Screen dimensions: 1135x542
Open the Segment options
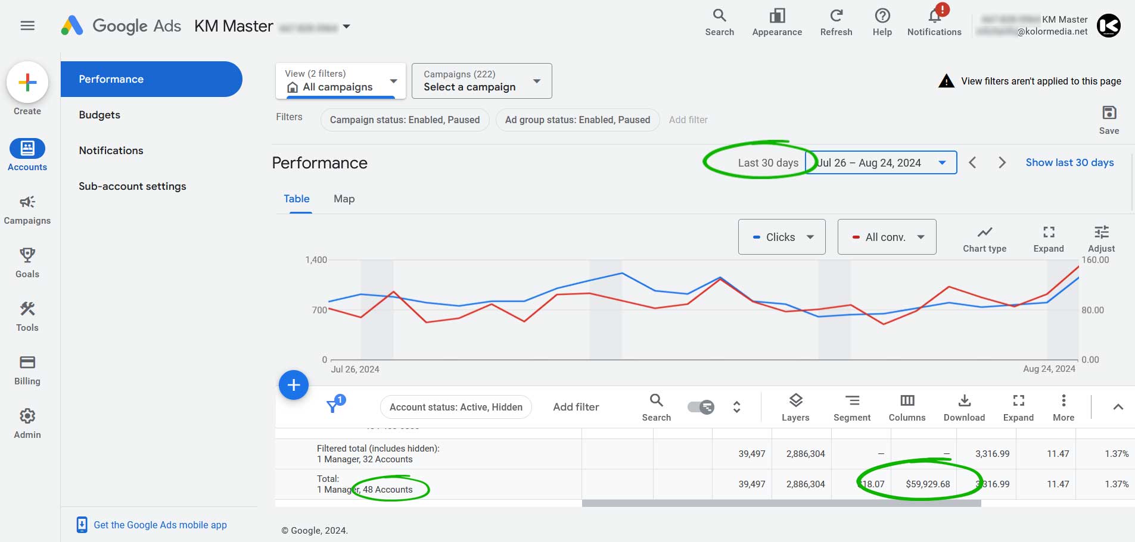852,408
